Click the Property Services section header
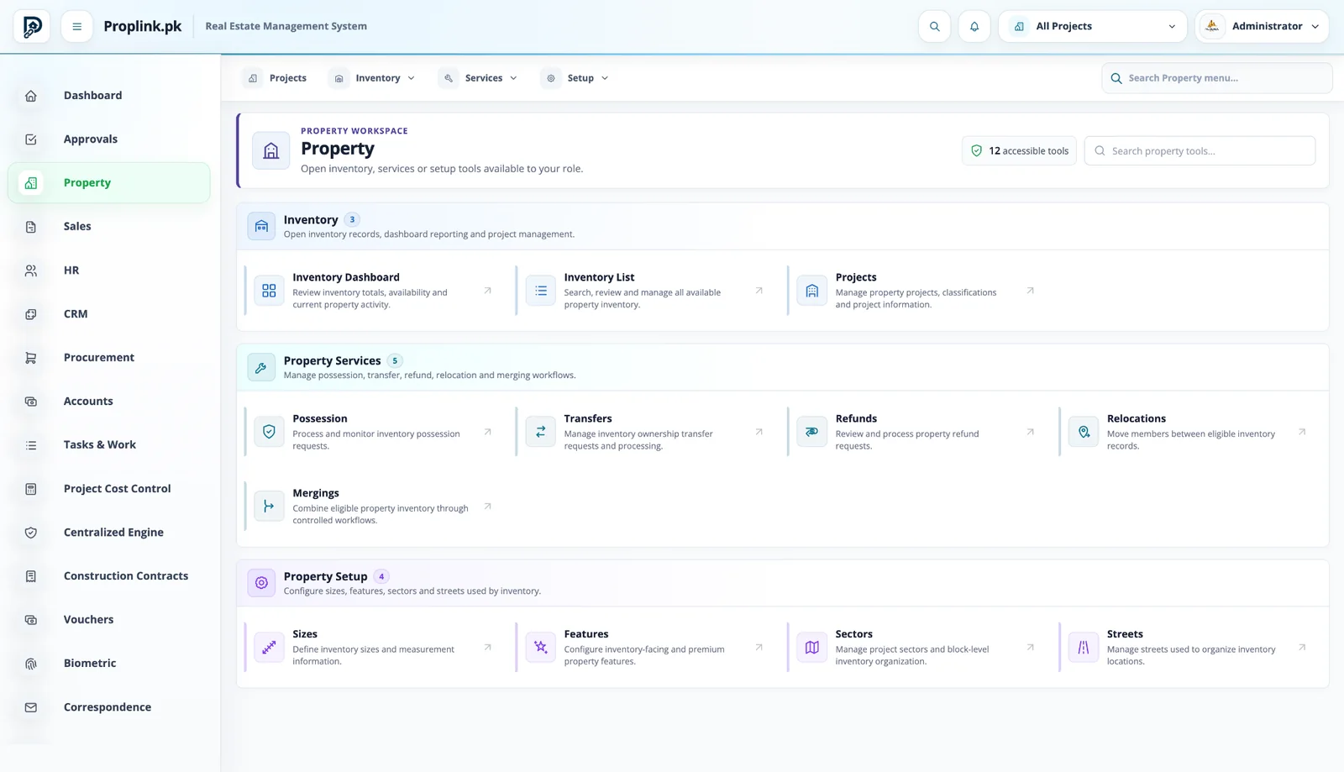This screenshot has width=1344, height=772. tap(783, 367)
